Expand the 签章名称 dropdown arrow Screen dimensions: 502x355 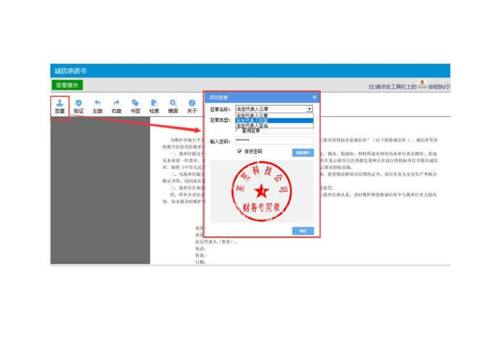[310, 109]
